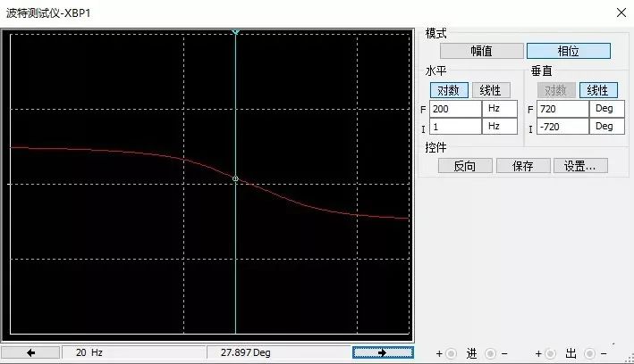Grab the cursor handle at top of plot
This screenshot has height=364, width=634.
click(236, 32)
